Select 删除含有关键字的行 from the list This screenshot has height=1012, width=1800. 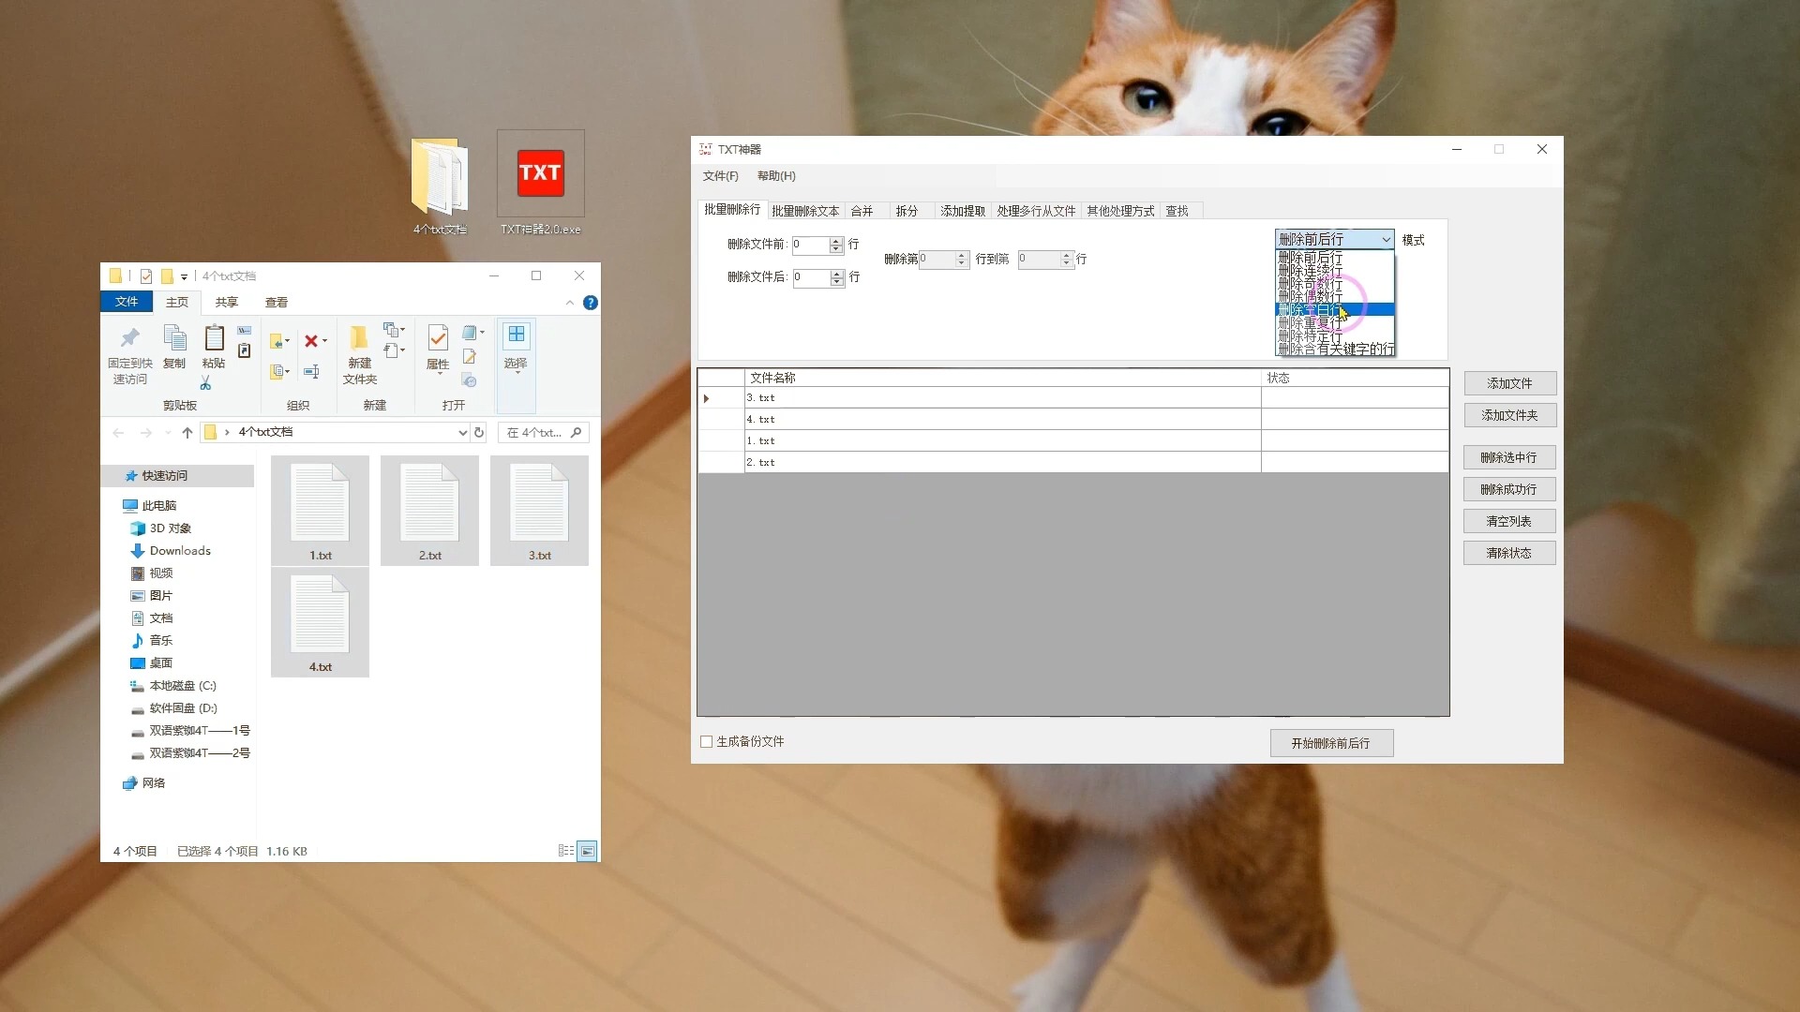(x=1335, y=349)
